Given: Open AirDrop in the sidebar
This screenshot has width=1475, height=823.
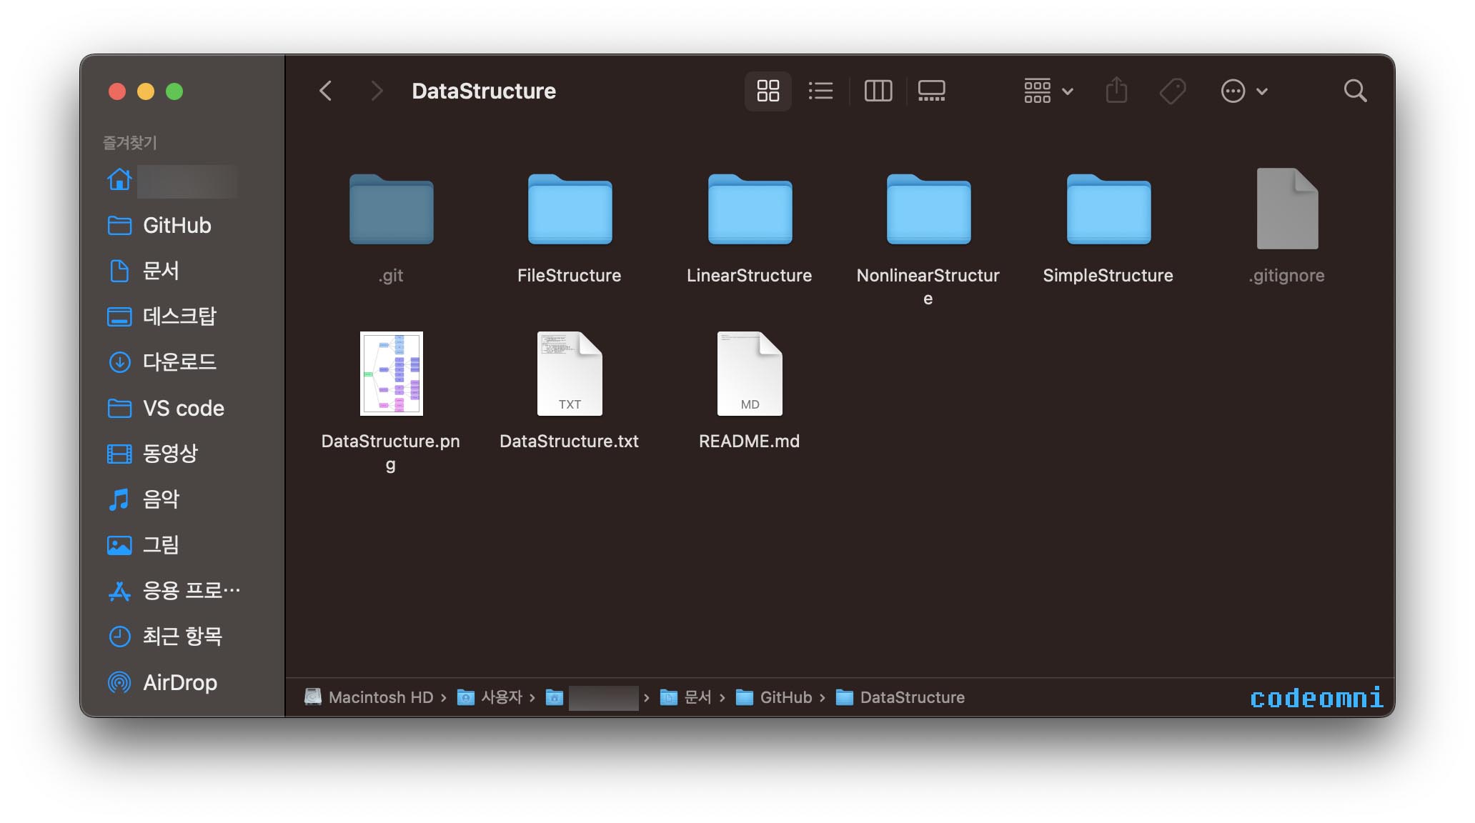Looking at the screenshot, I should click(179, 682).
